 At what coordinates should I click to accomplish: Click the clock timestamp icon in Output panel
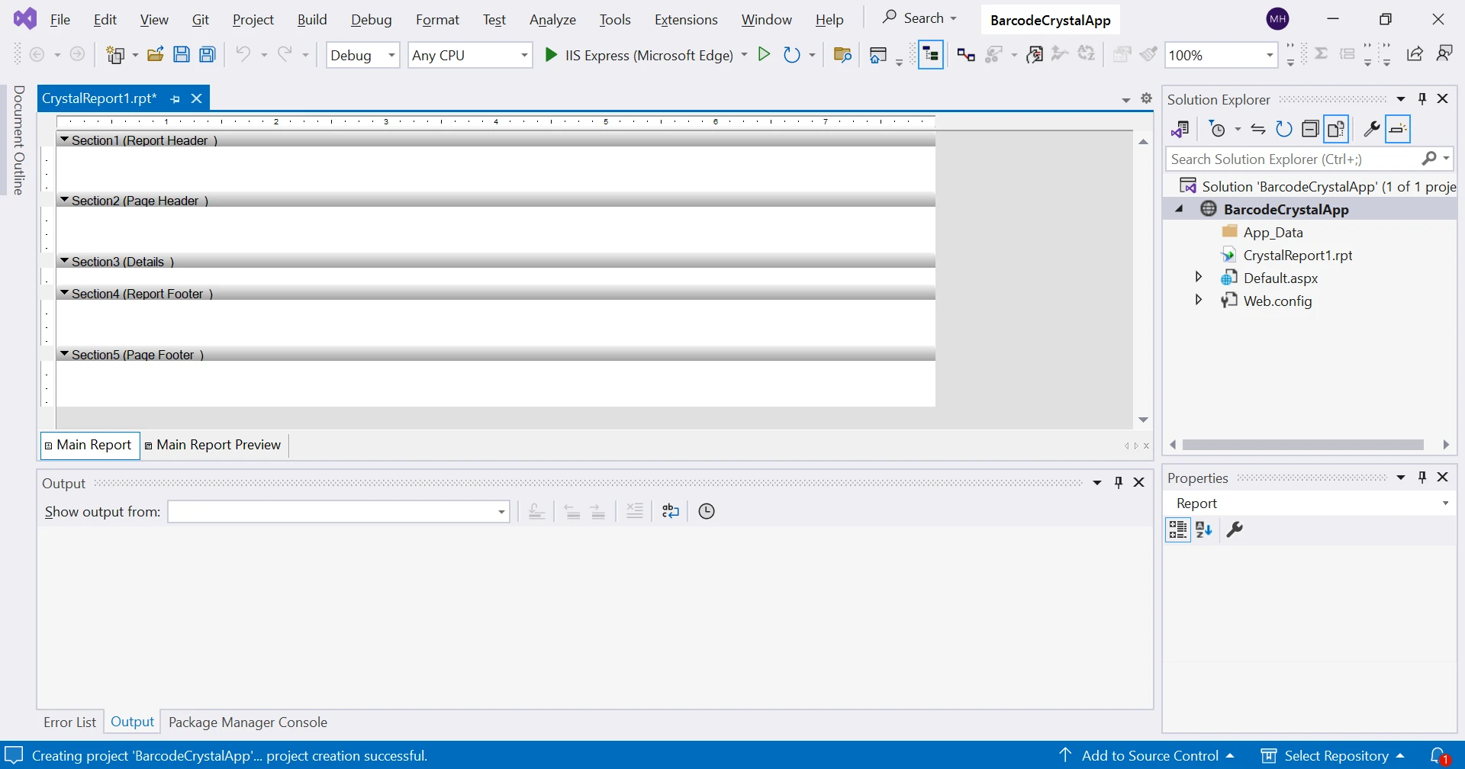pyautogui.click(x=707, y=511)
